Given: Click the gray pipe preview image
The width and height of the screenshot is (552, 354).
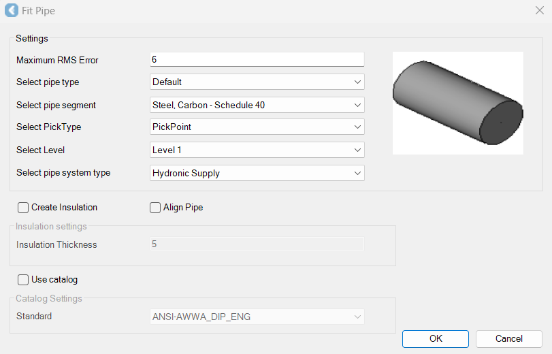Looking at the screenshot, I should tap(457, 103).
